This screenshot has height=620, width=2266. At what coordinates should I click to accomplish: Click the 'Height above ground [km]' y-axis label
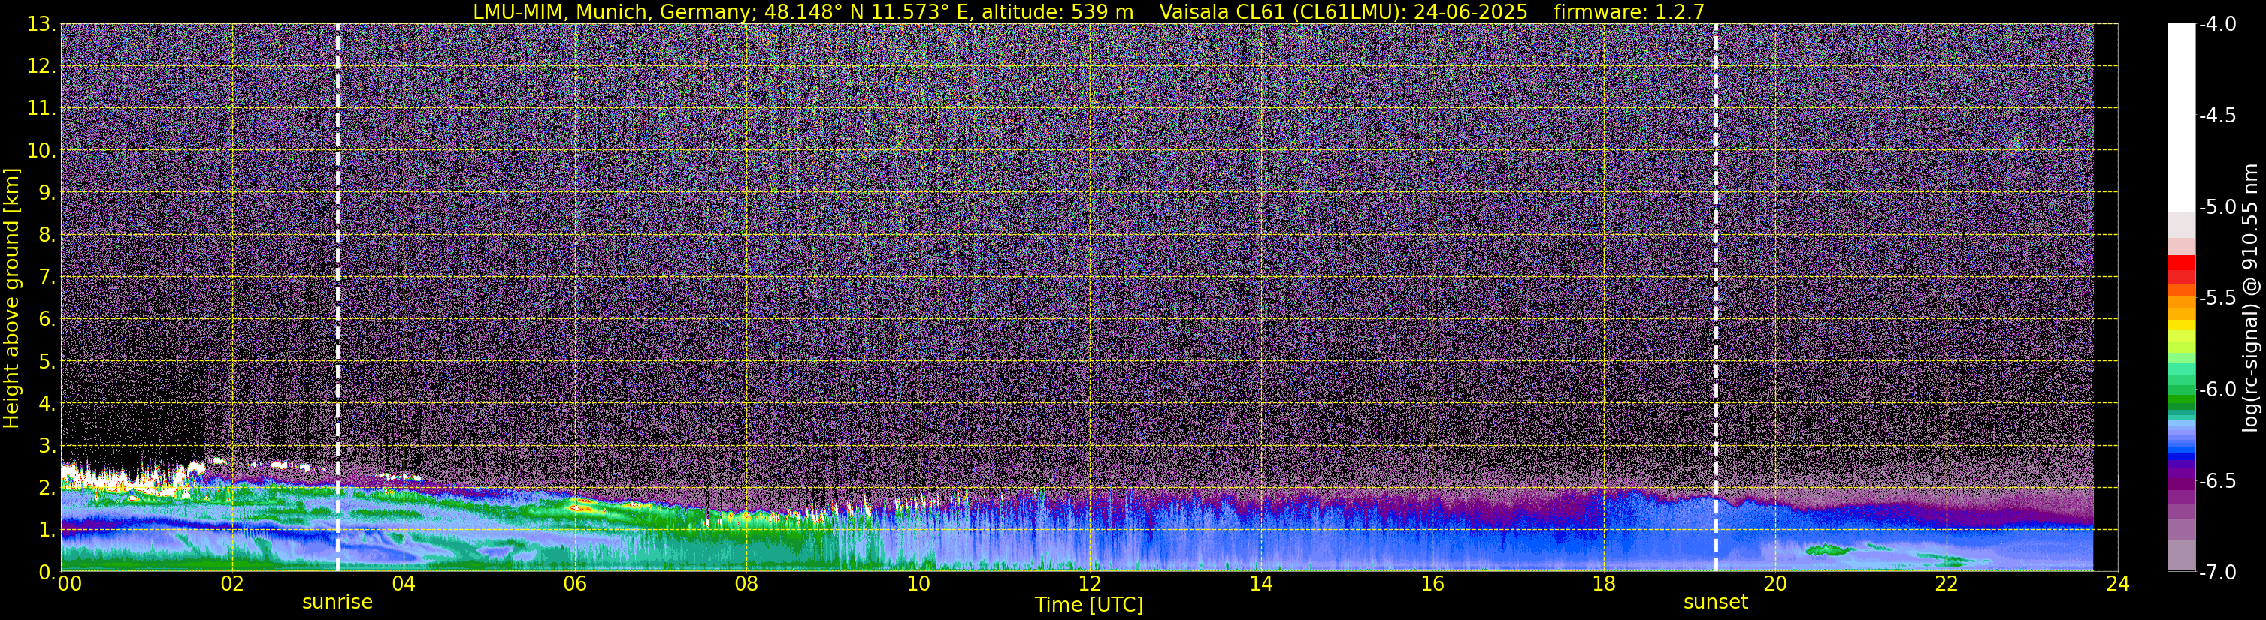[x=11, y=298]
